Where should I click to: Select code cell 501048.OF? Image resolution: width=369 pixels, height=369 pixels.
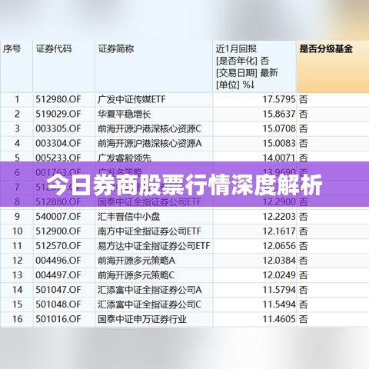pyautogui.click(x=58, y=304)
